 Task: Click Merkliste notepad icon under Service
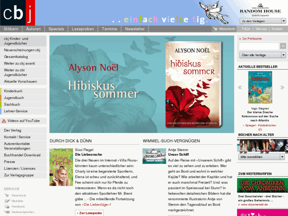click(7, 201)
